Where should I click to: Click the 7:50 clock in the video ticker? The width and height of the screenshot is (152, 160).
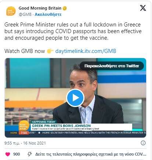(23, 133)
